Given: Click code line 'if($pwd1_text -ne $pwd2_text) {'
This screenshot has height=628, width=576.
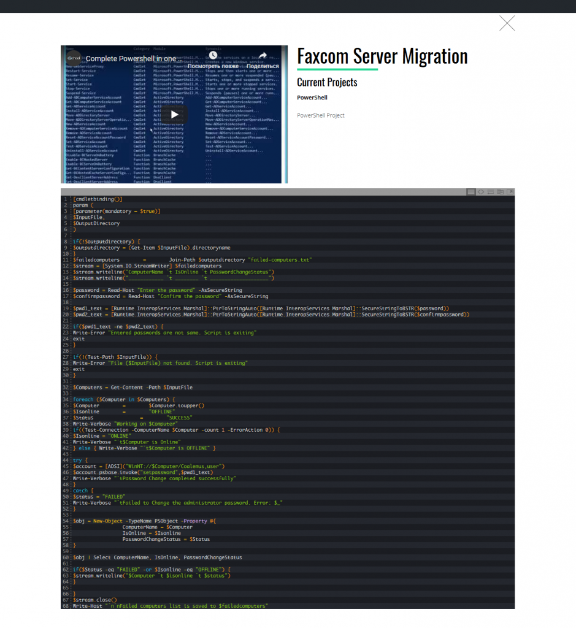Looking at the screenshot, I should click(118, 326).
